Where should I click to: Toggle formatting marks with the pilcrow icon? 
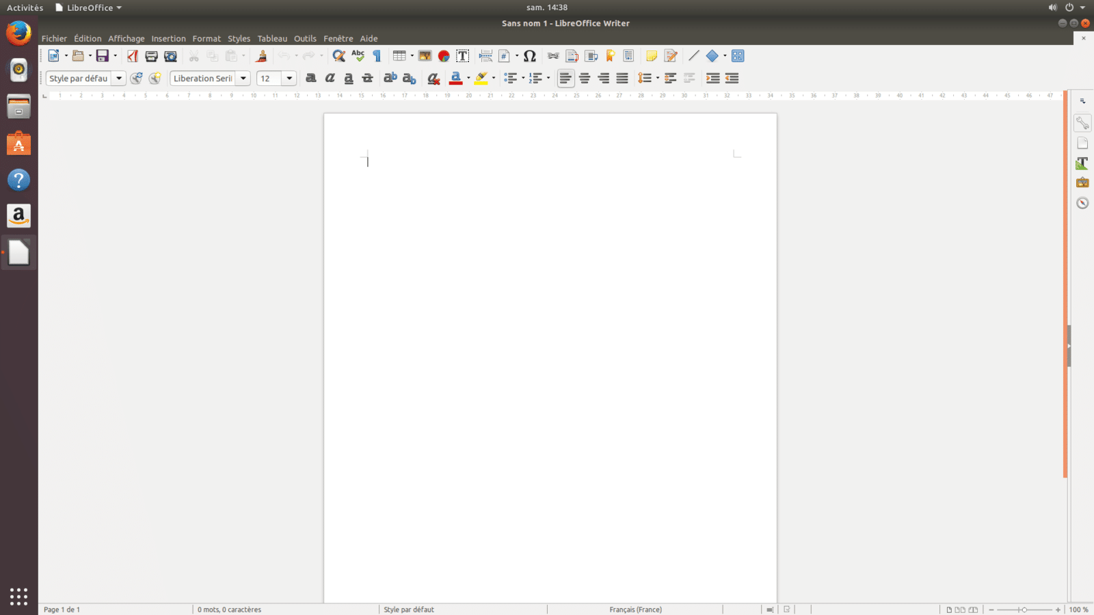pos(377,56)
